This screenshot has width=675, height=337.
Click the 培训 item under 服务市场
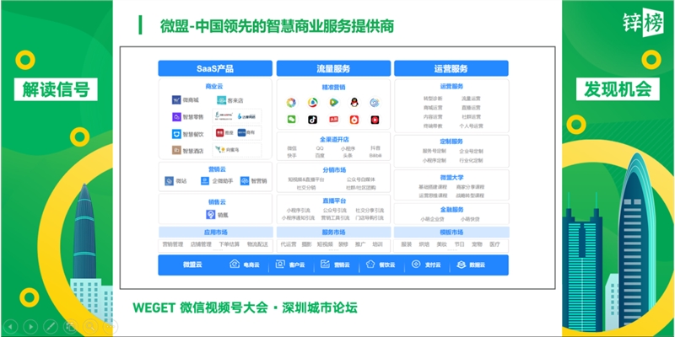click(x=377, y=244)
